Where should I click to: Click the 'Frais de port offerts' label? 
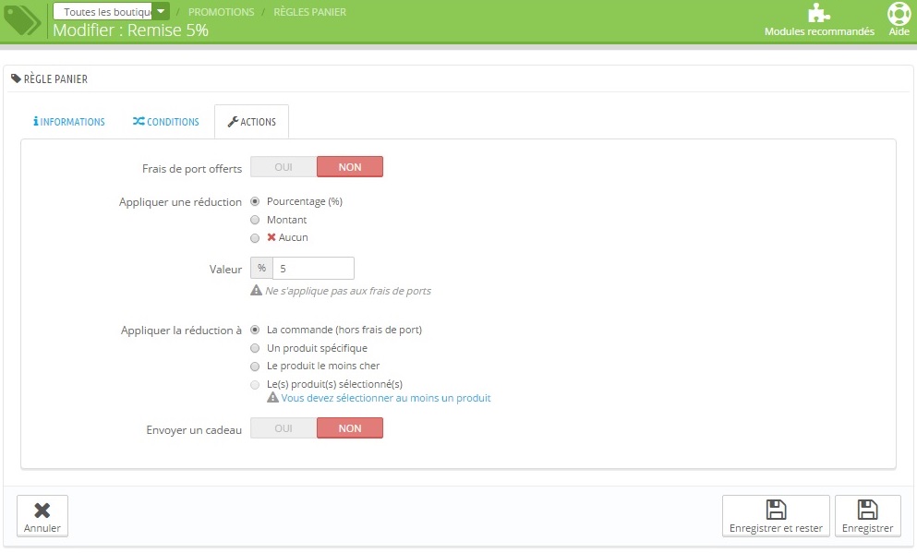click(x=192, y=168)
